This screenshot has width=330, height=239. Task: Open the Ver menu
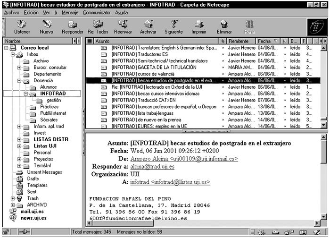46,13
